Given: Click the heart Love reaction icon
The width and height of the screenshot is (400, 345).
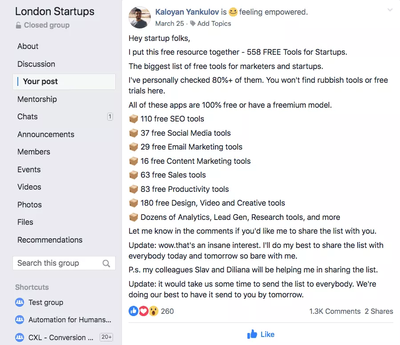Looking at the screenshot, I should point(143,311).
